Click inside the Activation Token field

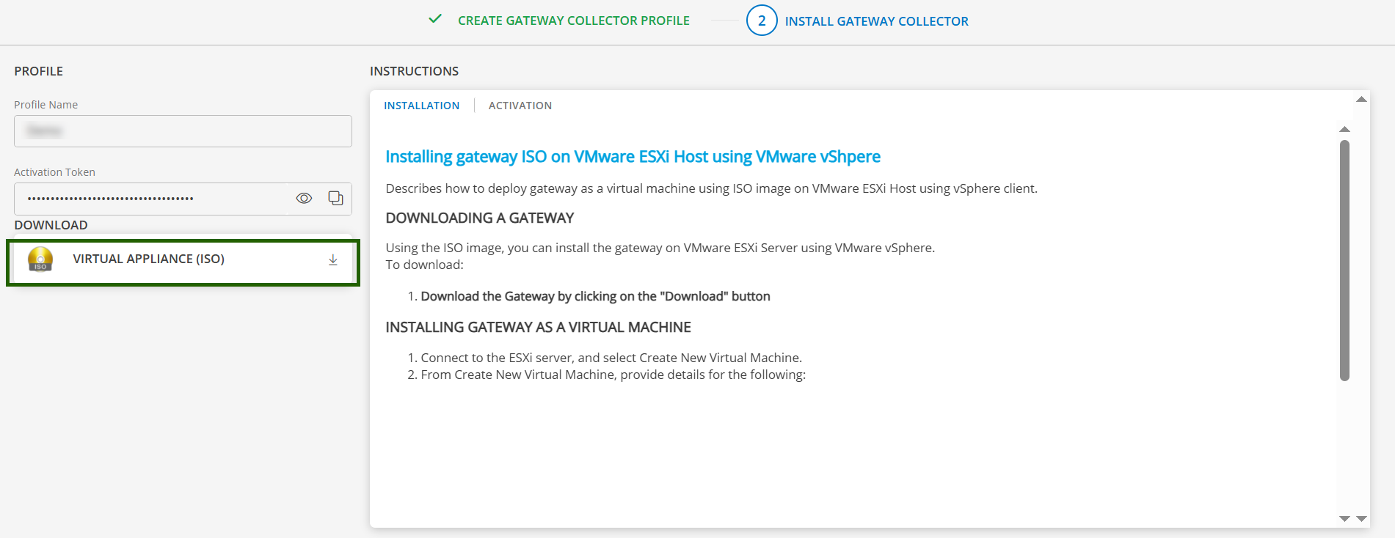click(x=150, y=199)
